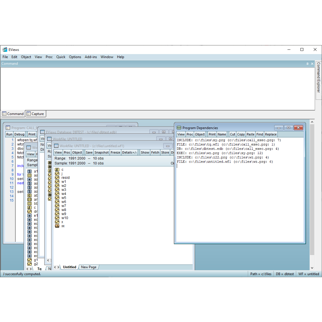The width and height of the screenshot is (322, 322).
Task: Click the Replace button in Program Dependencies
Action: (x=271, y=134)
